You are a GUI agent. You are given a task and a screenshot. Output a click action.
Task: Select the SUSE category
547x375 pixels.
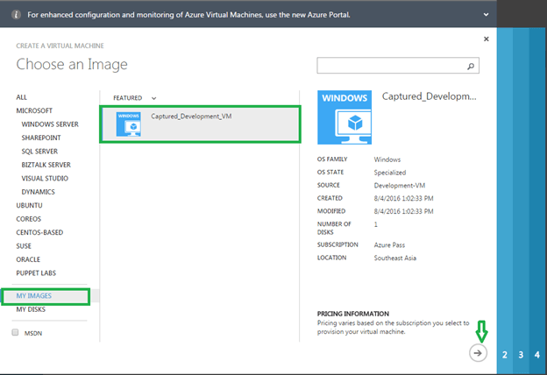(24, 246)
